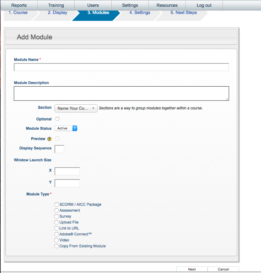The height and width of the screenshot is (273, 261).
Task: Choose the Video module type
Action: 56,240
